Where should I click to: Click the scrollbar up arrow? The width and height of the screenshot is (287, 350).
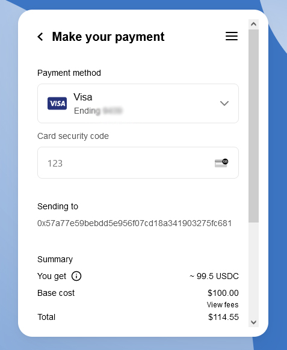point(253,24)
